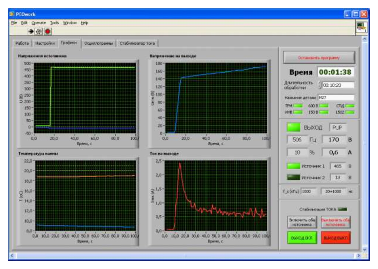The width and height of the screenshot is (378, 269).
Task: Click the Ток на выходе graph title
Action: tap(164, 154)
